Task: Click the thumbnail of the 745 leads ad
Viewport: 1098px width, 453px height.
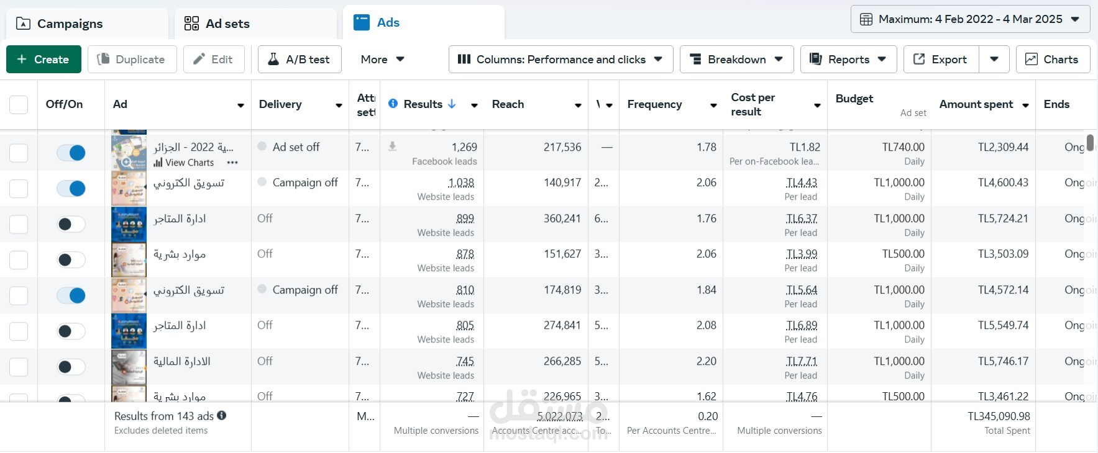Action: (x=129, y=367)
